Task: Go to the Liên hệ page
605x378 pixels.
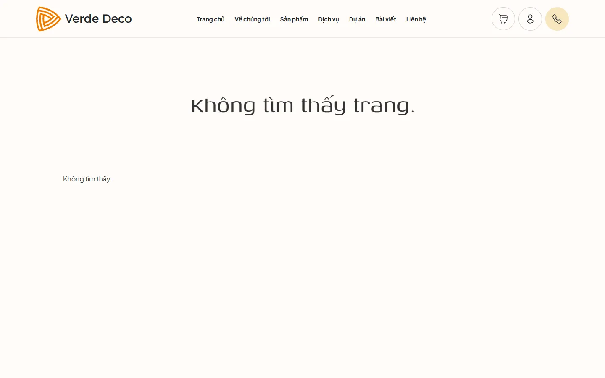Action: (416, 19)
